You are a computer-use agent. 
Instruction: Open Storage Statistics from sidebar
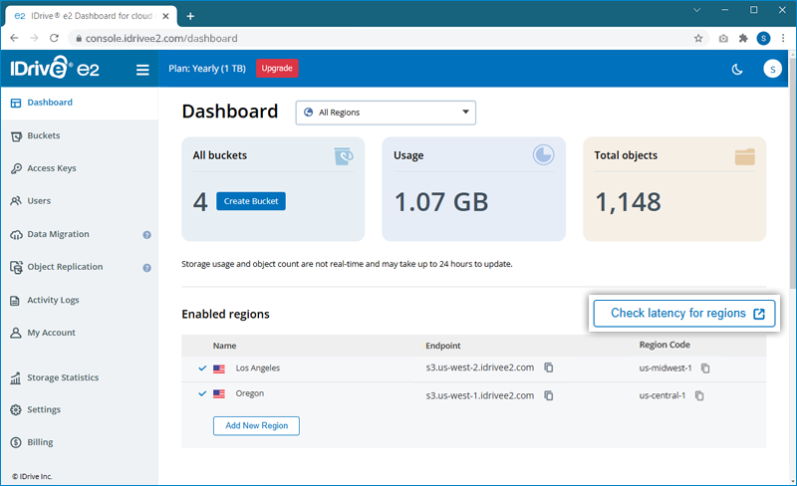tap(62, 377)
